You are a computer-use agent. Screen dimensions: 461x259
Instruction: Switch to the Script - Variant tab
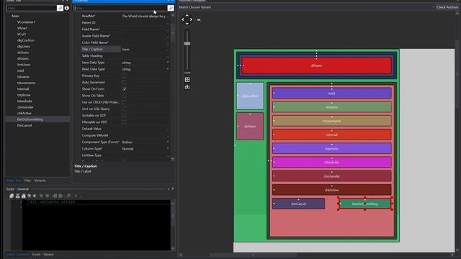pyautogui.click(x=42, y=254)
